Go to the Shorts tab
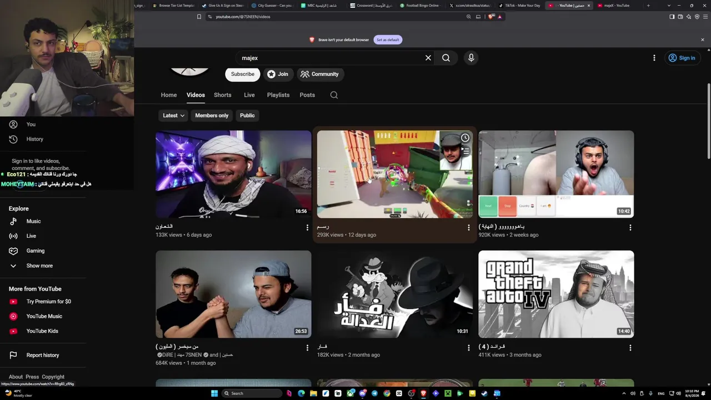Viewport: 711px width, 400px height. coord(223,95)
